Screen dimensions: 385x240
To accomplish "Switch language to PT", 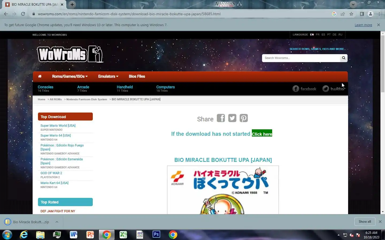I will click(x=329, y=35).
